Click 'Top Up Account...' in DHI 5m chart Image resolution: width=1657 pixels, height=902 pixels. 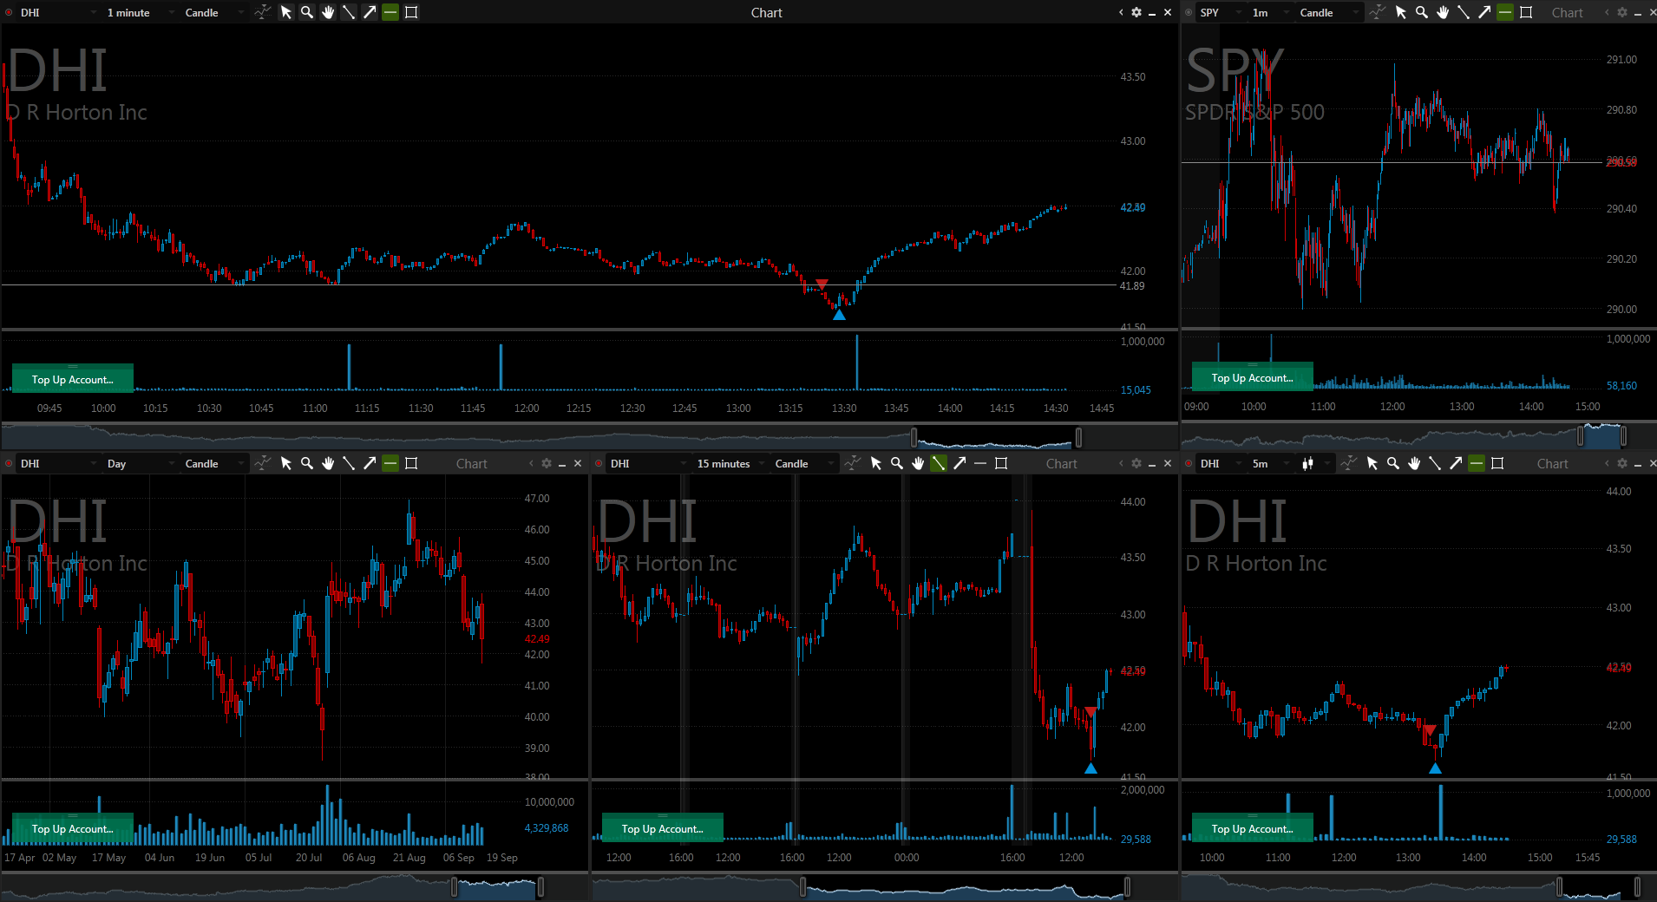tap(1252, 828)
